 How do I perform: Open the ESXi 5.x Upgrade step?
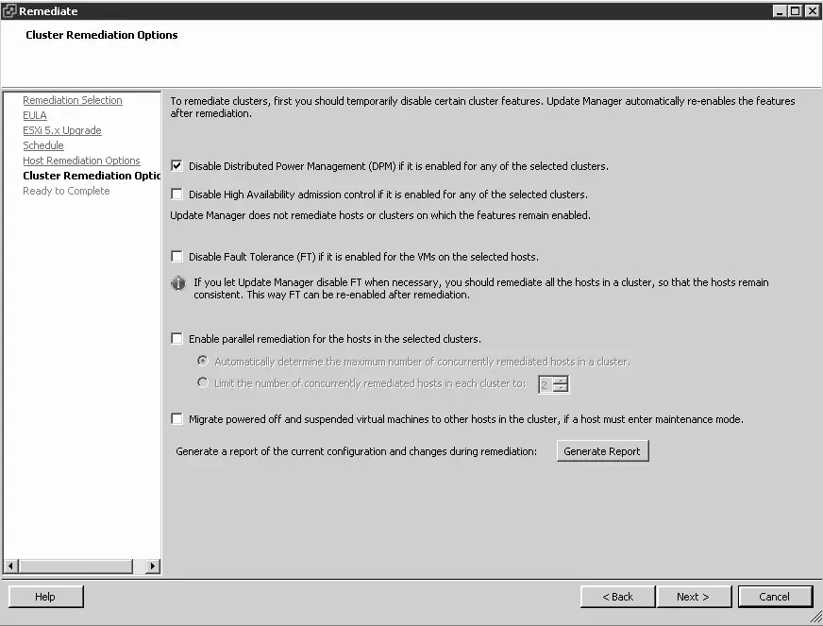[62, 130]
